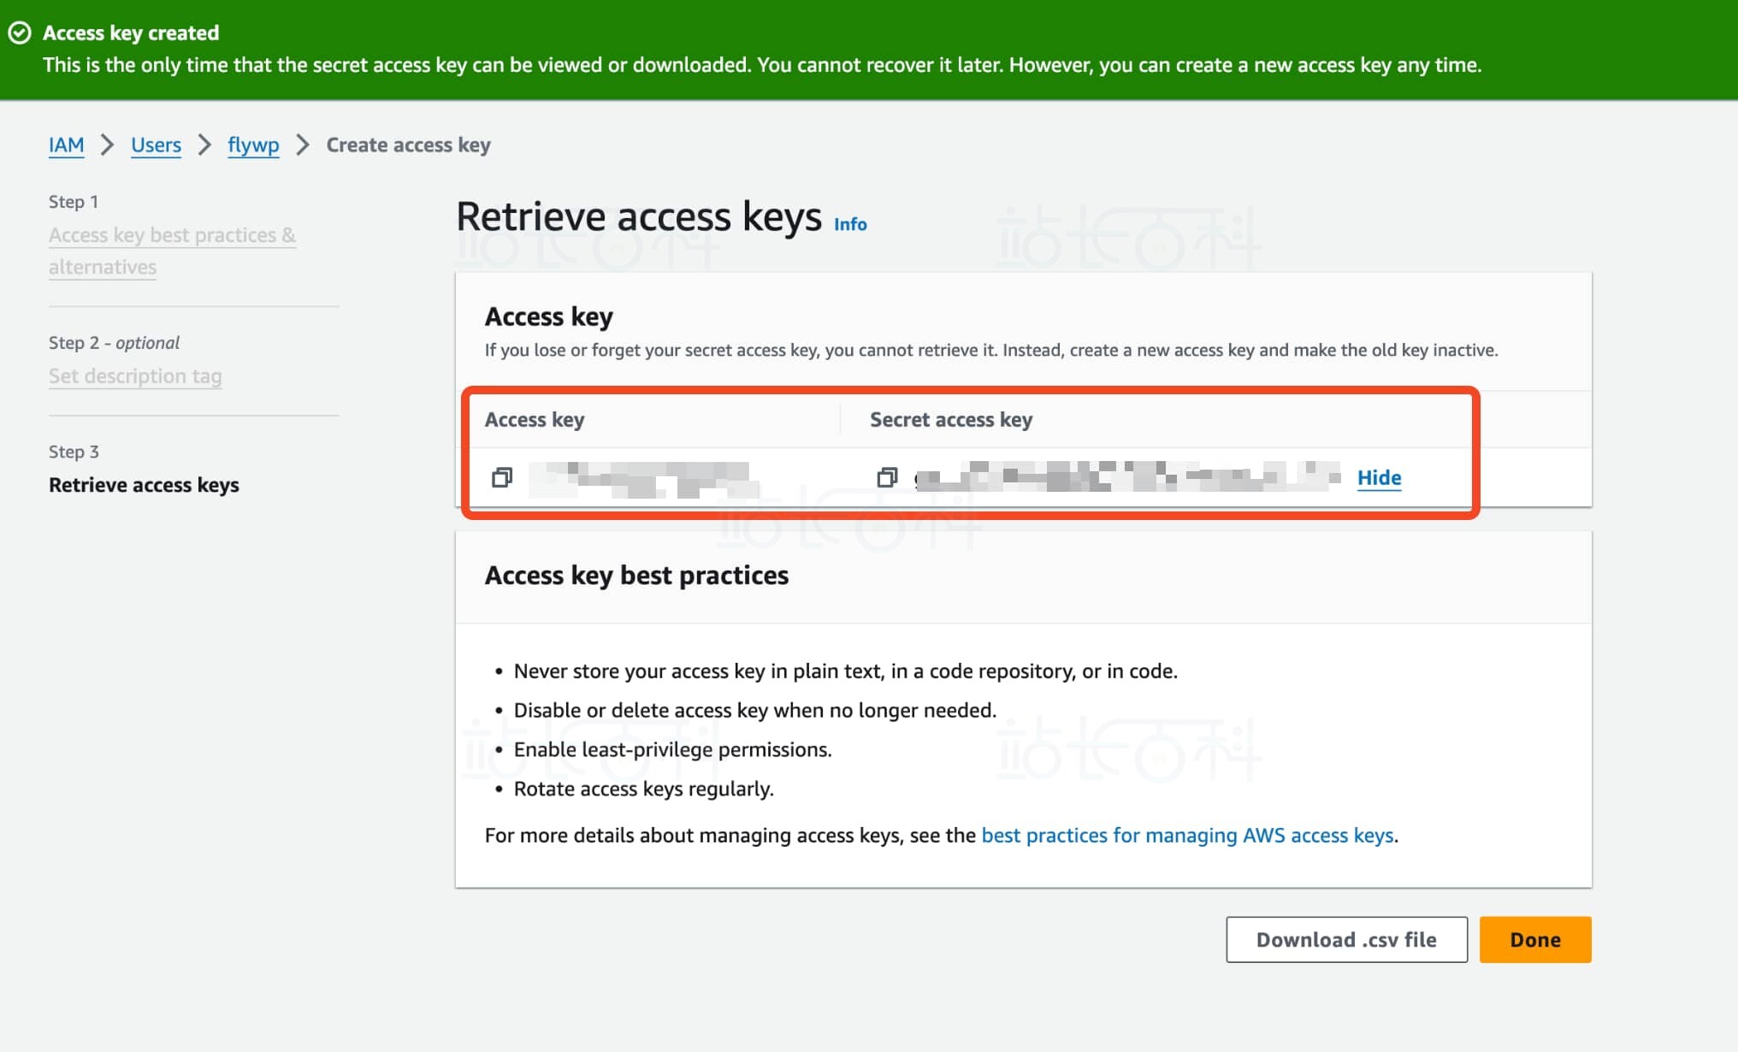Click the green success checkmark icon
Screen dimensions: 1738x1052
[x=20, y=33]
